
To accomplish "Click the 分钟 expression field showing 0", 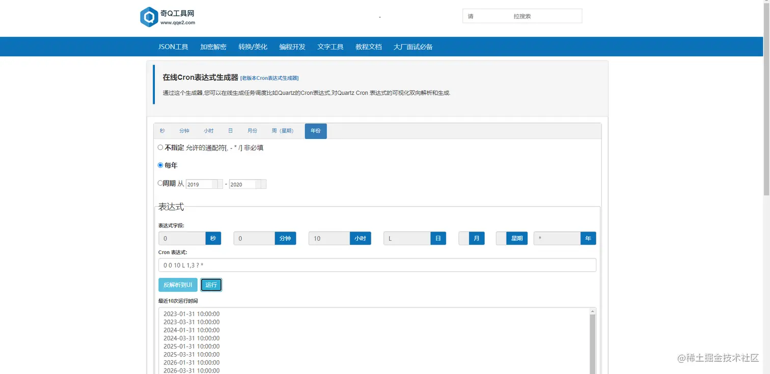I will click(254, 238).
